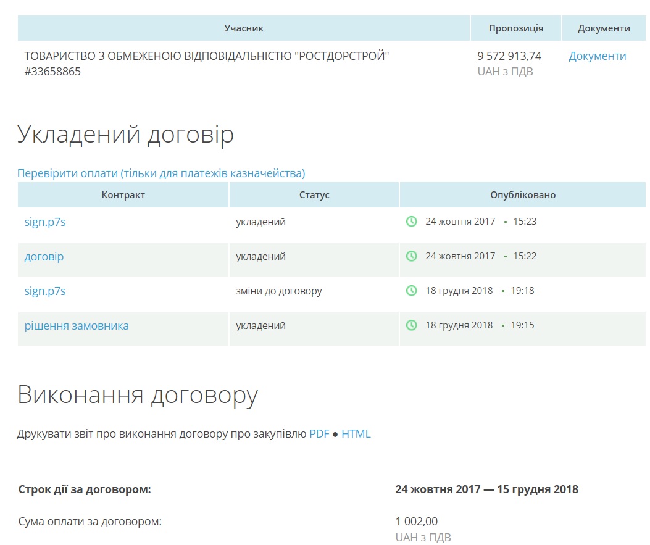Print the contract execution report as PDF

pos(319,434)
